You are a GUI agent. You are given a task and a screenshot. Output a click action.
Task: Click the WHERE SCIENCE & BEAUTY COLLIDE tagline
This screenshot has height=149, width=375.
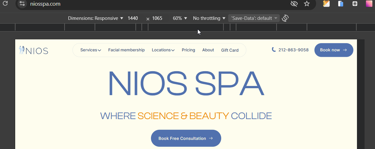(x=186, y=116)
